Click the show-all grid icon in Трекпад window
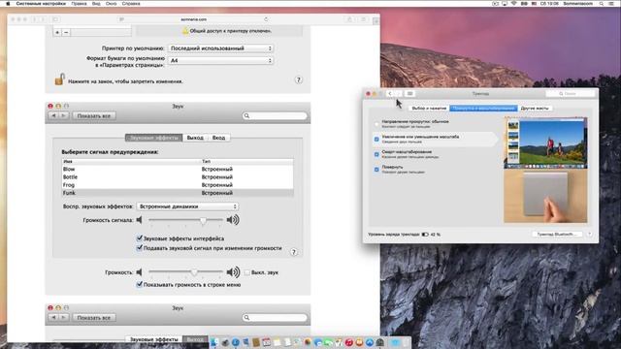621x349 pixels. tap(409, 94)
